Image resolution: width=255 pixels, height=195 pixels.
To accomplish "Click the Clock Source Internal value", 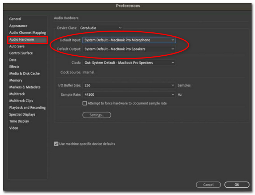I will click(88, 72).
